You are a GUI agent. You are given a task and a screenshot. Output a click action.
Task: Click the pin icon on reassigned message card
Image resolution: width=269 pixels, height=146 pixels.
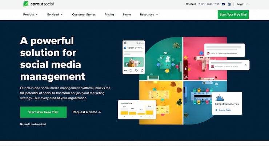pyautogui.click(x=246, y=65)
